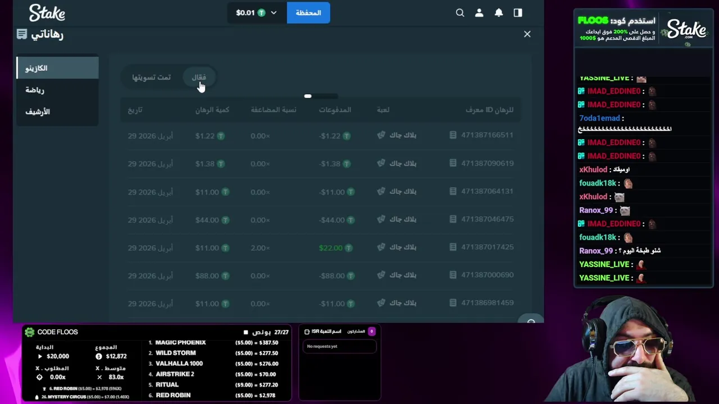719x404 pixels.
Task: Open the $0.01 balance currency dropdown
Action: [257, 12]
